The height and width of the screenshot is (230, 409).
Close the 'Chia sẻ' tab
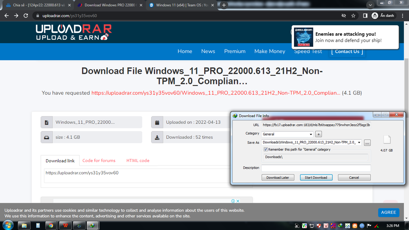click(69, 5)
